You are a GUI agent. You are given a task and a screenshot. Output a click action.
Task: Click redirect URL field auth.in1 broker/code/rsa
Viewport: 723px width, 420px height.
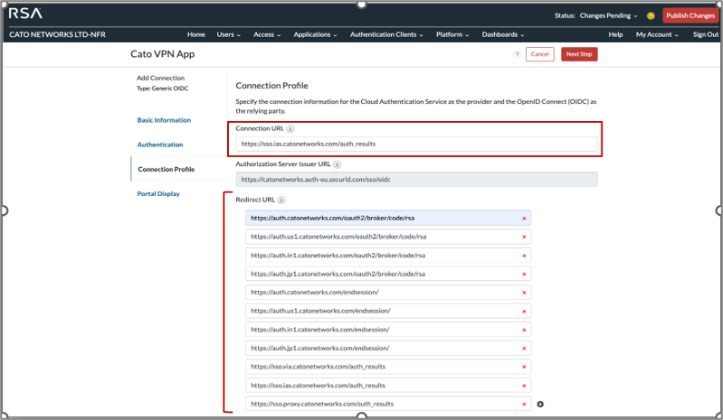[x=388, y=256]
